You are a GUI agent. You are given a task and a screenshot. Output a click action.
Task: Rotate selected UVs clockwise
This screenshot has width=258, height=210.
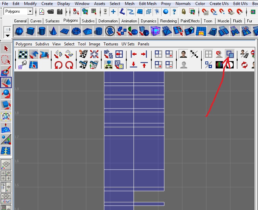tap(69, 65)
